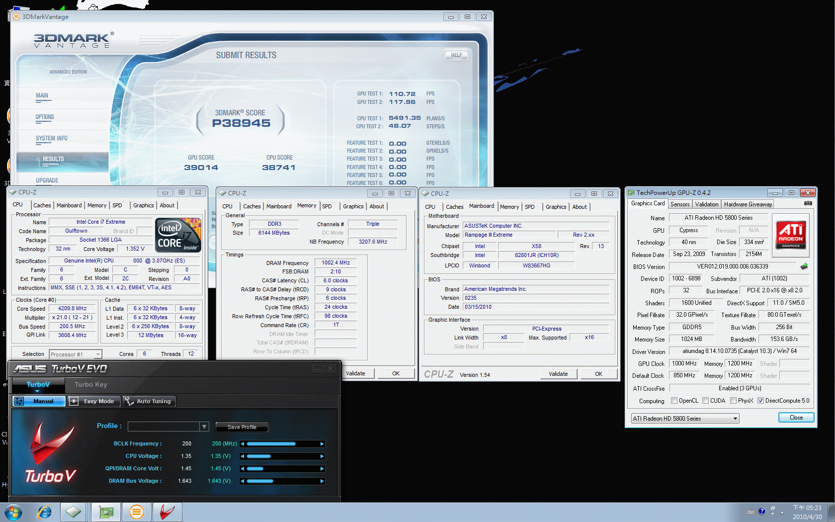Screen dimensions: 835x522
Task: Click OK in the Mainboard CPU-Z window
Action: (x=598, y=374)
